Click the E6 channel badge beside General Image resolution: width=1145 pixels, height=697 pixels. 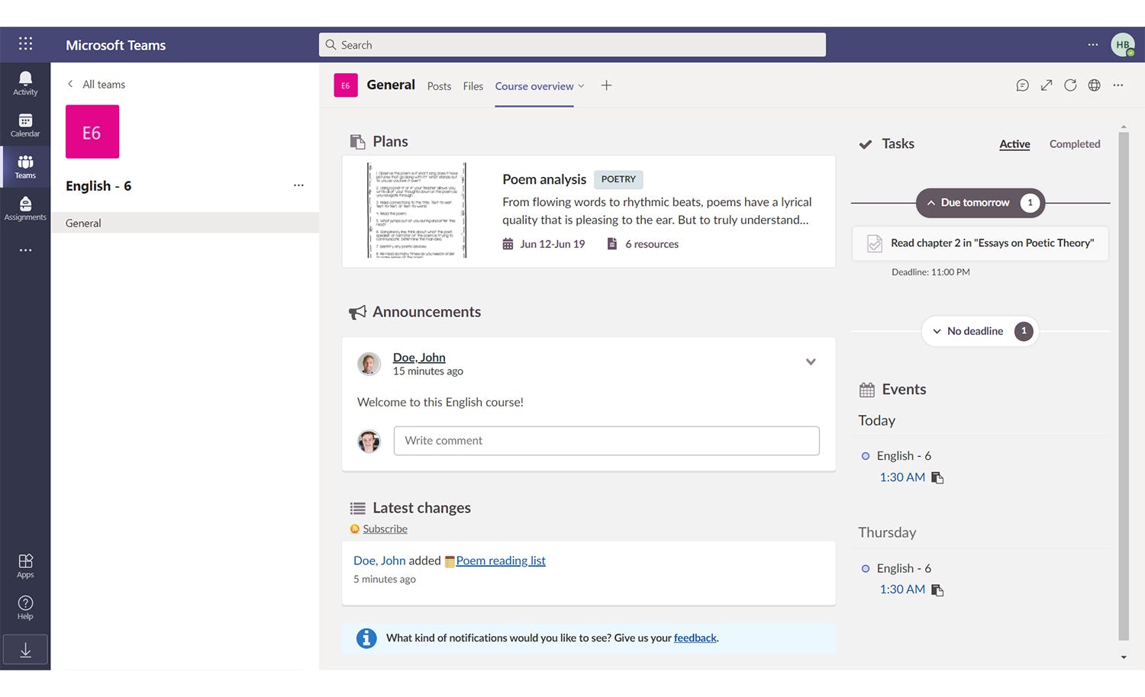346,85
